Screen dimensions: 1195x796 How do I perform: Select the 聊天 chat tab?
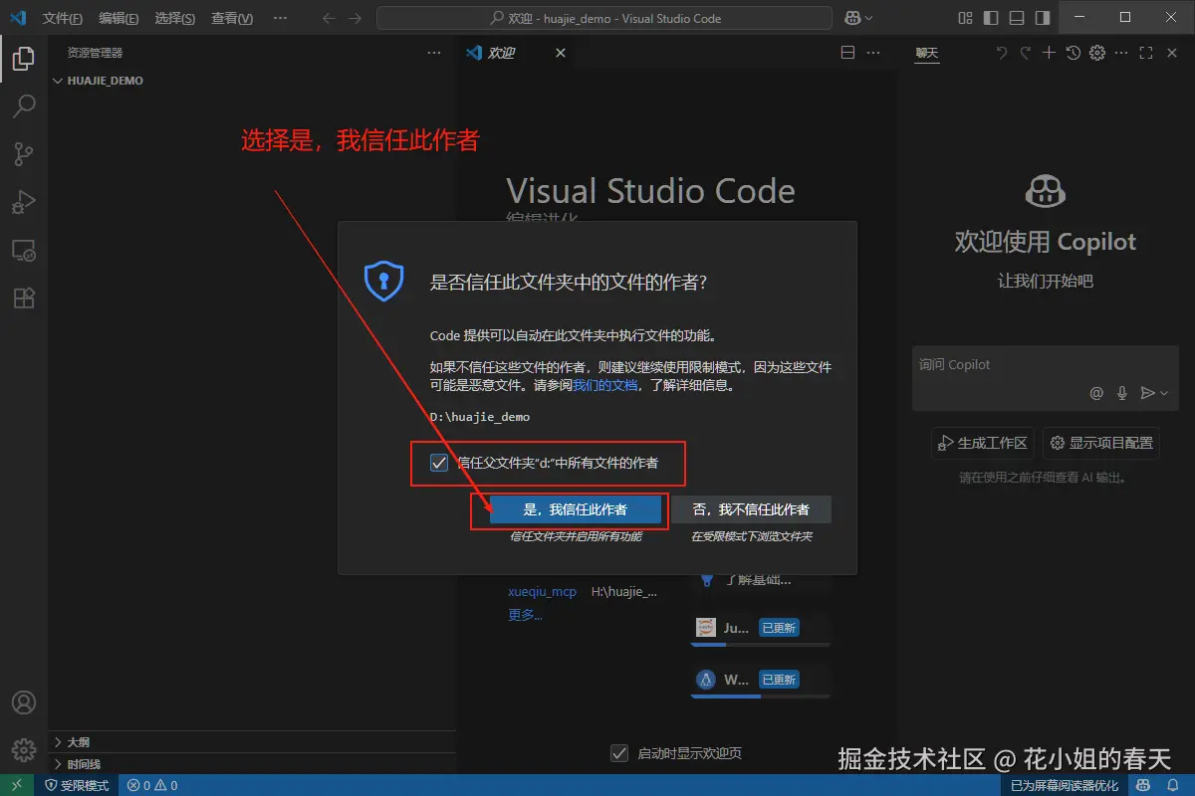(x=927, y=53)
